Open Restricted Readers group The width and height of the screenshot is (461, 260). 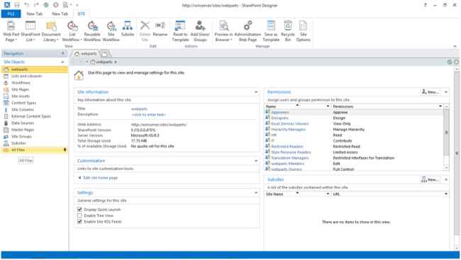pyautogui.click(x=287, y=147)
